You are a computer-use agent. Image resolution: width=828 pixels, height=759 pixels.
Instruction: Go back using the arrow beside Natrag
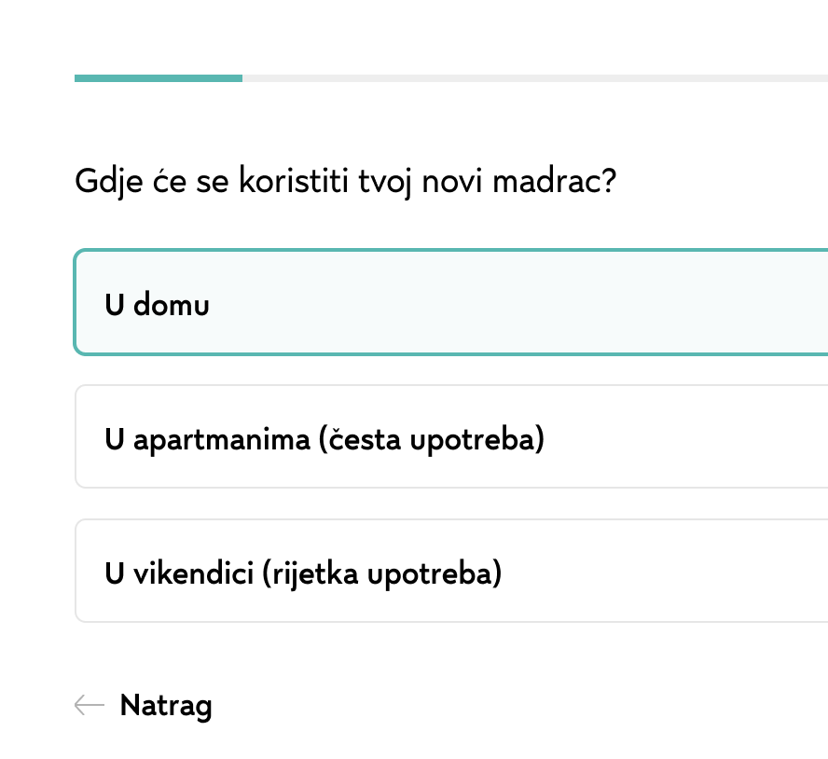coord(90,705)
